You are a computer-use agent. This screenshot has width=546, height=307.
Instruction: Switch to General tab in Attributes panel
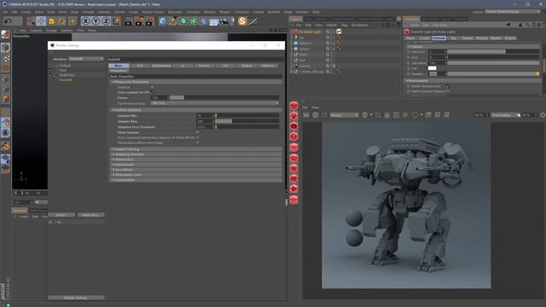pos(439,38)
